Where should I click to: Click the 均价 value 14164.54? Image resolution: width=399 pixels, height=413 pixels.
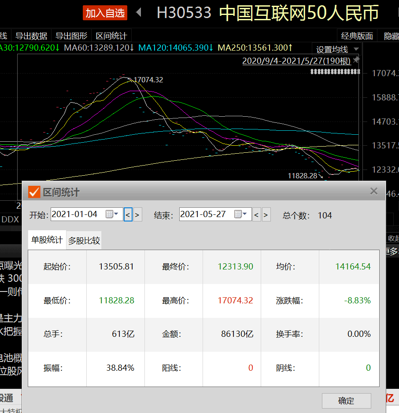pyautogui.click(x=353, y=266)
